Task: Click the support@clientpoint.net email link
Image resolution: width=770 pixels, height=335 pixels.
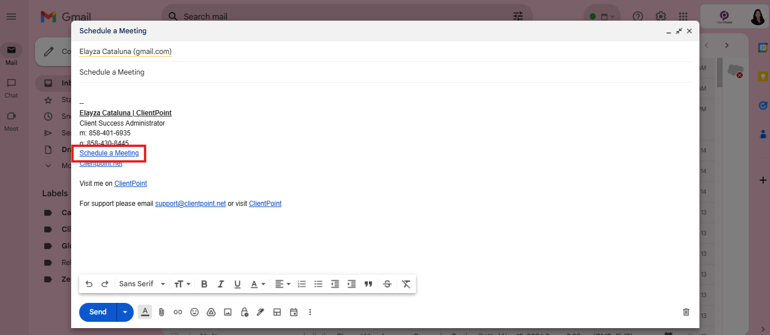Action: click(x=190, y=204)
